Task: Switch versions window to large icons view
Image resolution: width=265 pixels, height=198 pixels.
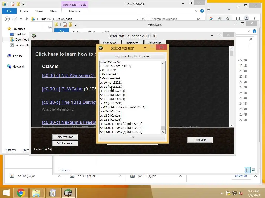Action: 253,170
